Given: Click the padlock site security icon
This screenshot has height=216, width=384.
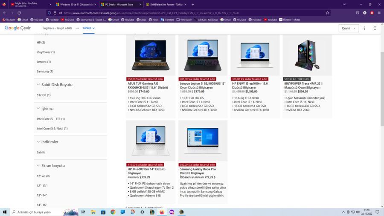Looking at the screenshot, I should coord(55,13).
